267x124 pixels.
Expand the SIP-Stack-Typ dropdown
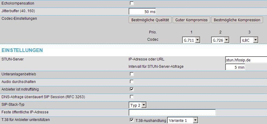point(138,105)
